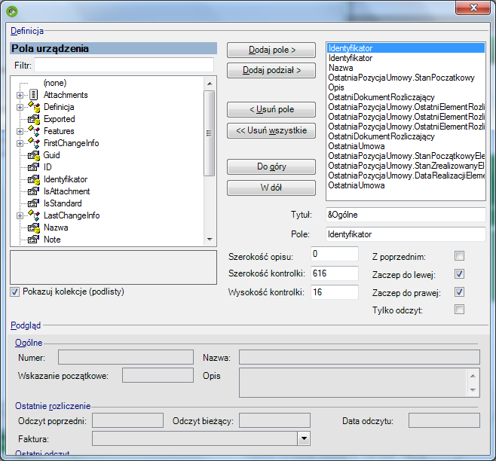This screenshot has height=461, width=496.
Task: Move field up with Do góry
Action: [271, 166]
